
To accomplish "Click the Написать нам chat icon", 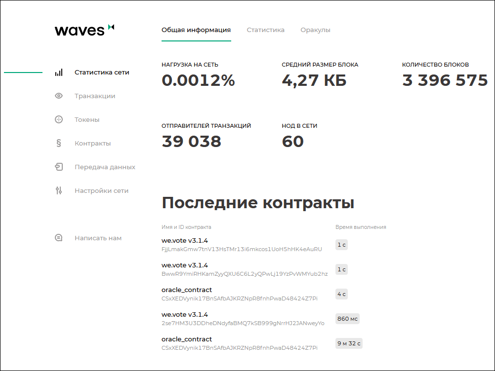I will click(59, 238).
